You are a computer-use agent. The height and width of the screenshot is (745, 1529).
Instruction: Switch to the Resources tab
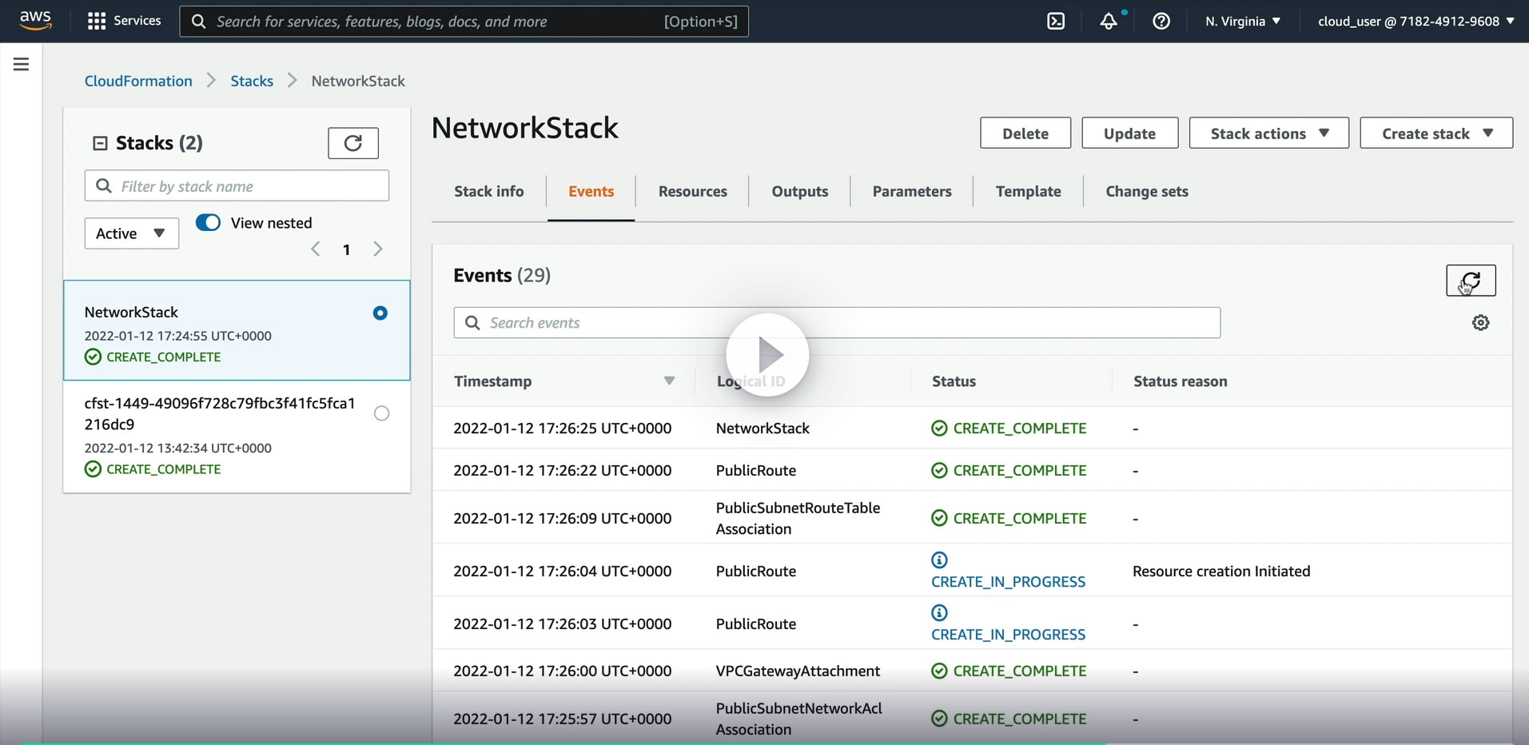click(x=692, y=192)
